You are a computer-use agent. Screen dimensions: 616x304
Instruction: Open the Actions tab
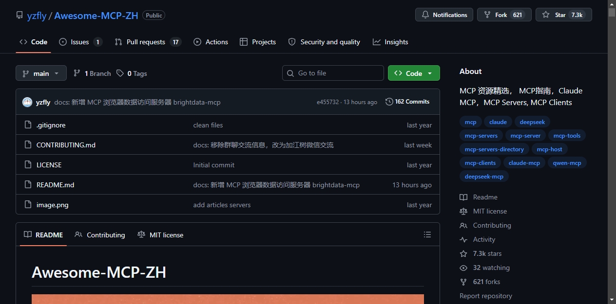pos(211,42)
